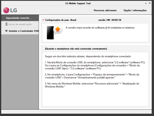
Task: Click the versão SW: K43011K text
Action: (x=110, y=20)
